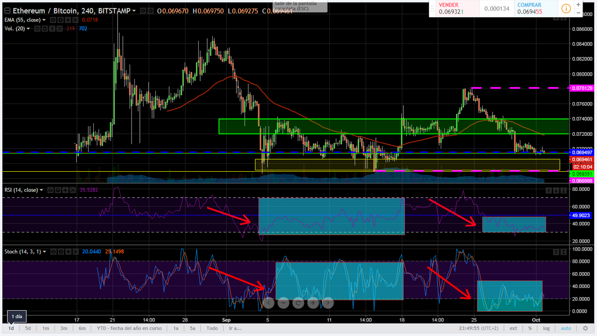Open RSI (14, close) settings gear
Screen dimensions: 597x336
(x=58, y=190)
